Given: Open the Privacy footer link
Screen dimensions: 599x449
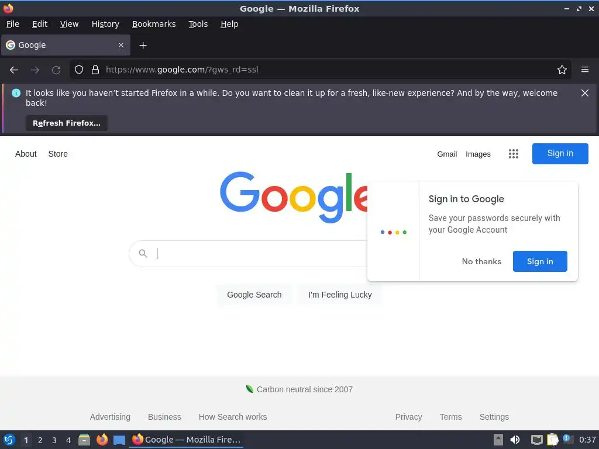Looking at the screenshot, I should [408, 417].
